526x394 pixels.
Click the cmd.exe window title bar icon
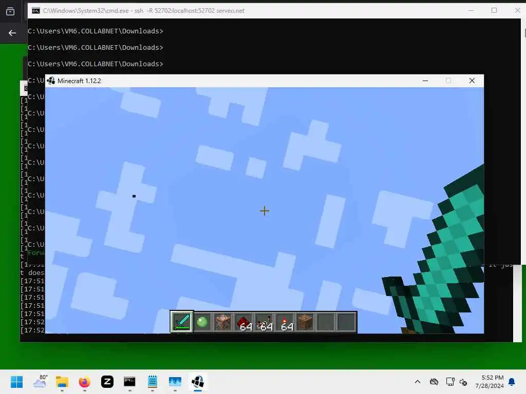pos(35,11)
